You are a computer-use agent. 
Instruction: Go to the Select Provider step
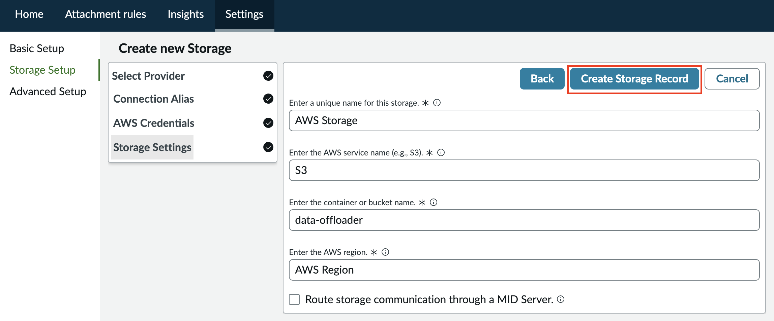(148, 76)
